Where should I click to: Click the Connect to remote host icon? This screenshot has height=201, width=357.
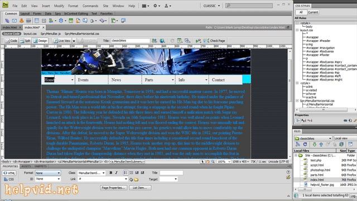[297, 144]
